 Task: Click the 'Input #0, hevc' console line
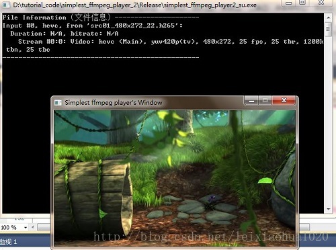click(x=92, y=26)
